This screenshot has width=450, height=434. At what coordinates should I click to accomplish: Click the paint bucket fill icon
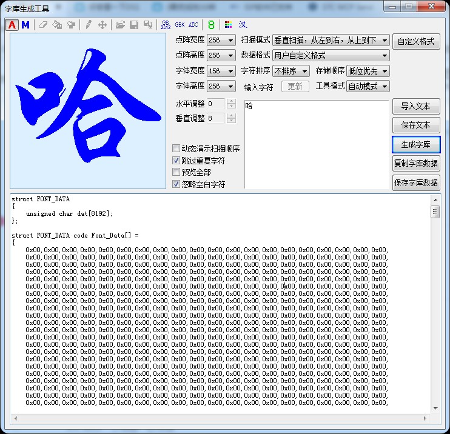click(57, 25)
